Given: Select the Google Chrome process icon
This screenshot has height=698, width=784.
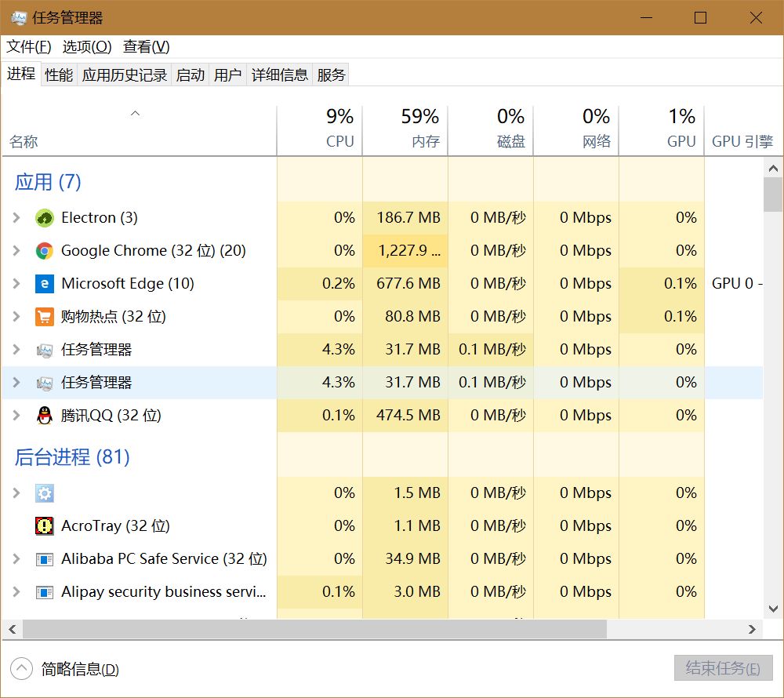Looking at the screenshot, I should click(43, 250).
